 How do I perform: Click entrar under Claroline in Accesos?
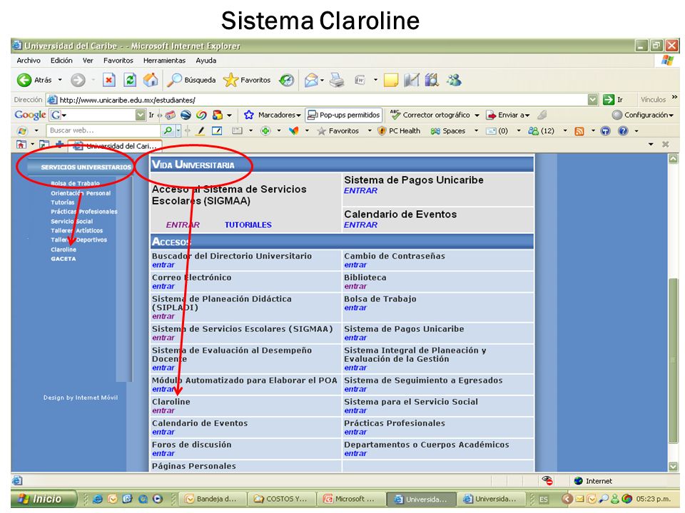click(x=163, y=410)
